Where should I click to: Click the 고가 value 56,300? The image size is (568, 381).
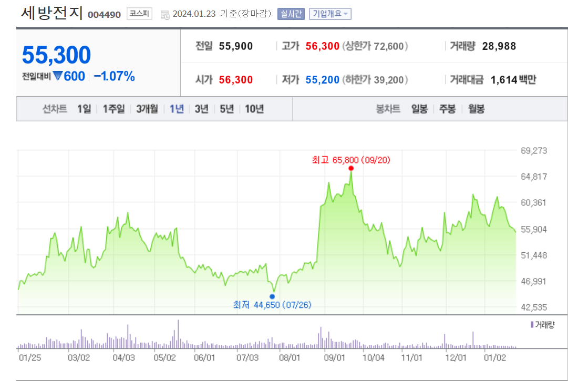coord(323,46)
